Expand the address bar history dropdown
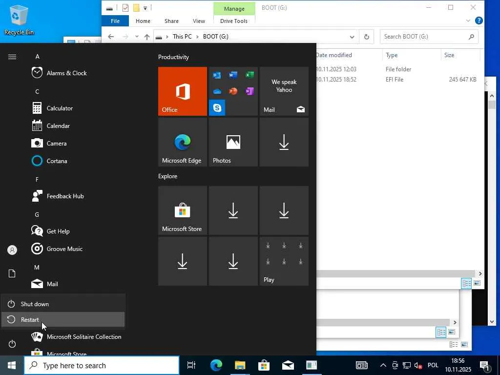Image resolution: width=500 pixels, height=375 pixels. click(x=352, y=37)
